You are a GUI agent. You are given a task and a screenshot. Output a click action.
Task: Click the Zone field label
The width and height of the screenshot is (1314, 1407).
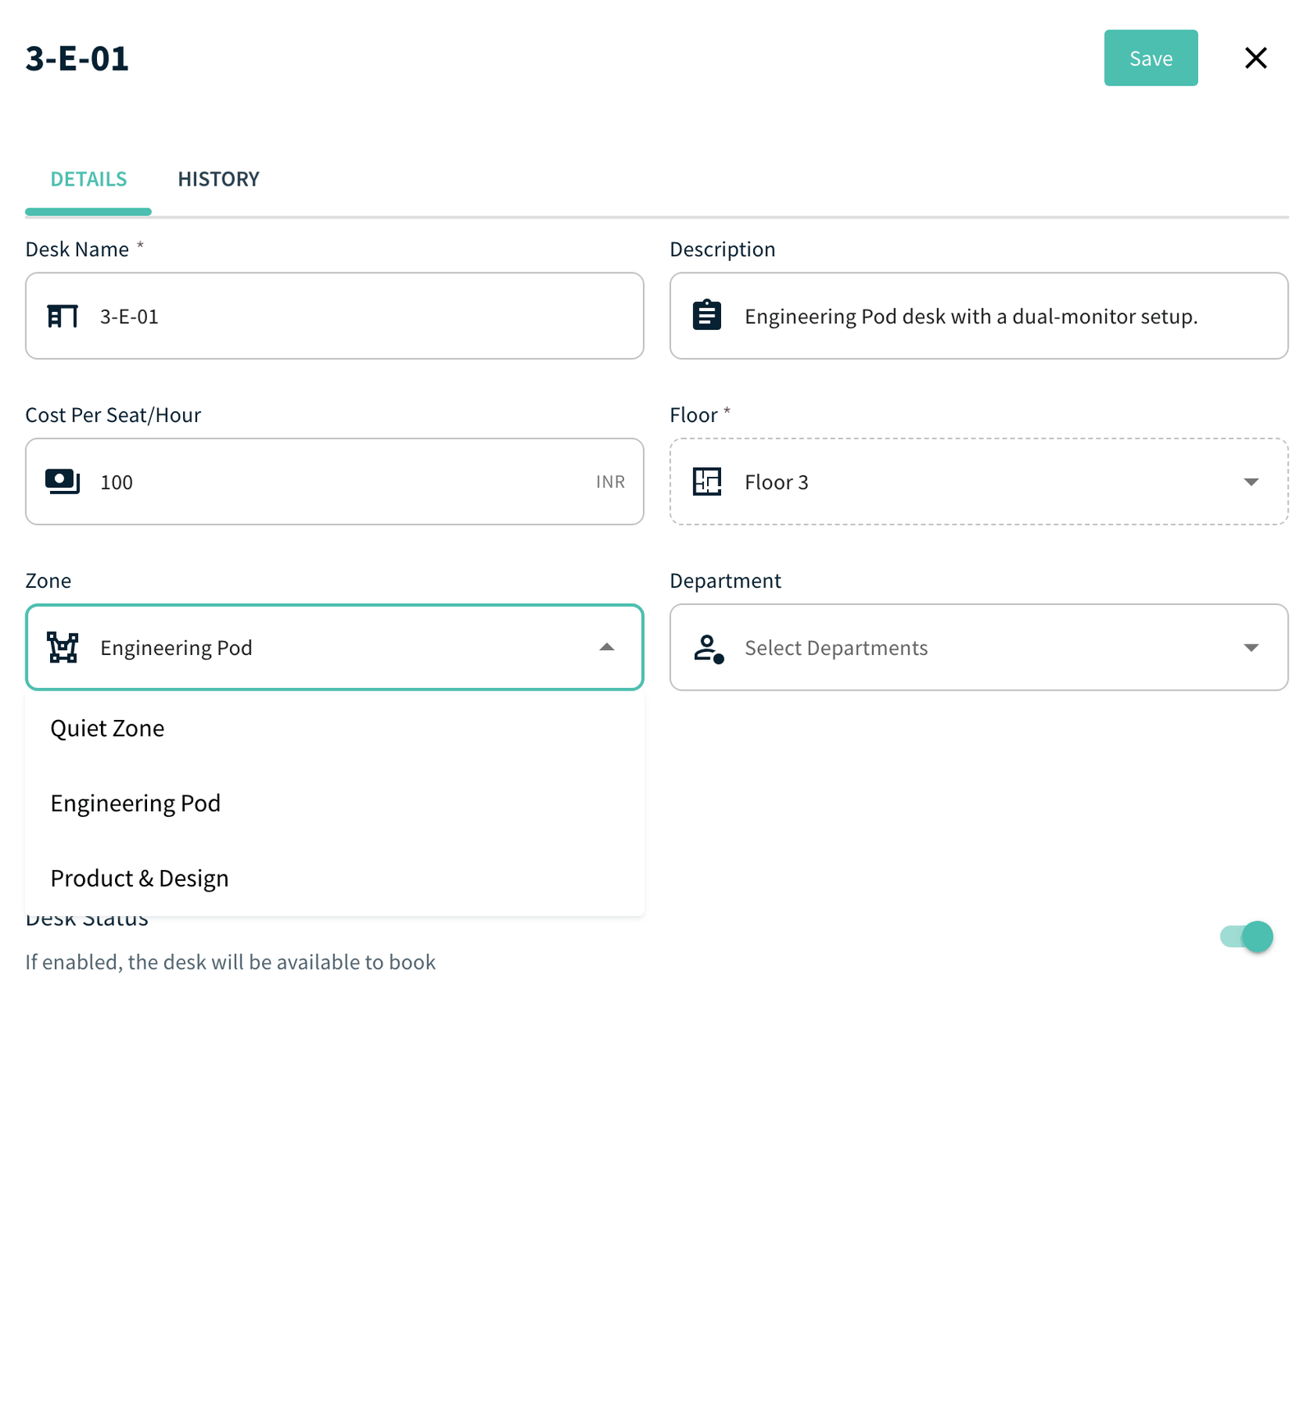point(48,580)
